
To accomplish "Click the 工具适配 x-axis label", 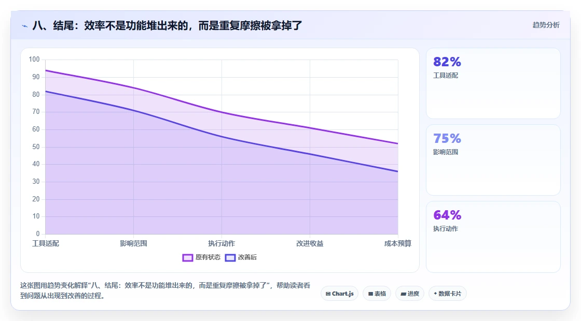I will (x=46, y=243).
